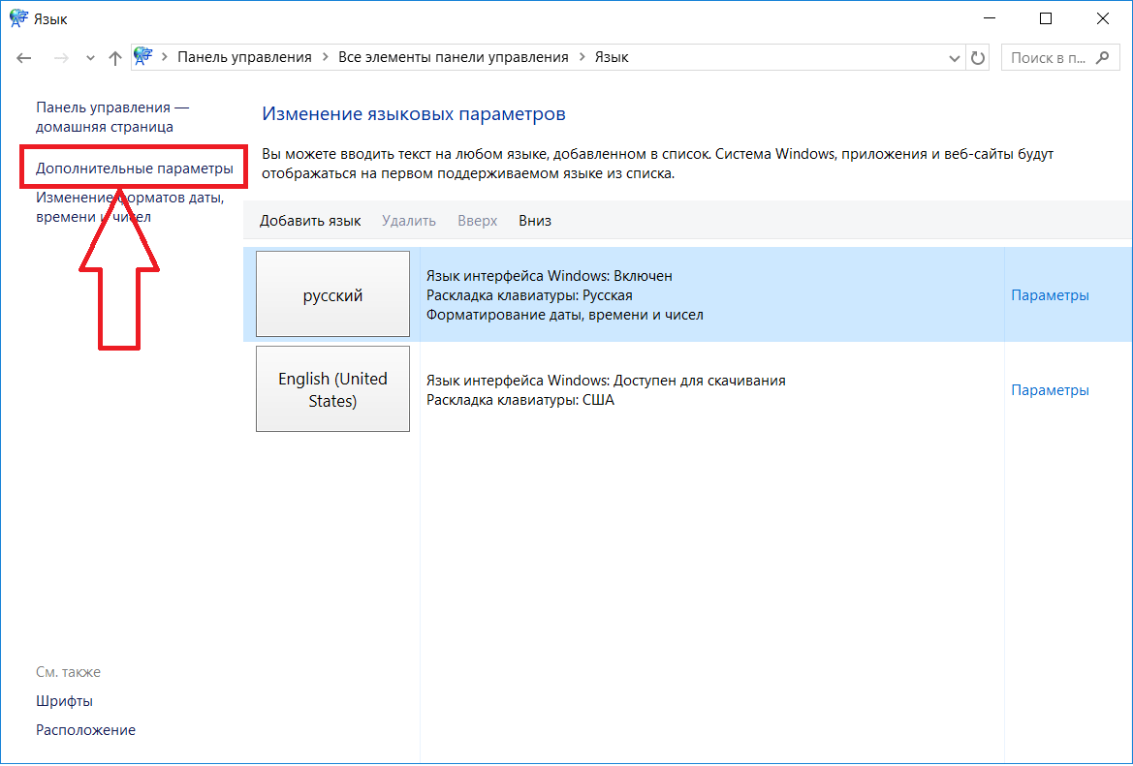This screenshot has height=766, width=1133.
Task: Open 'Параметры' for русский language
Action: coord(1050,294)
